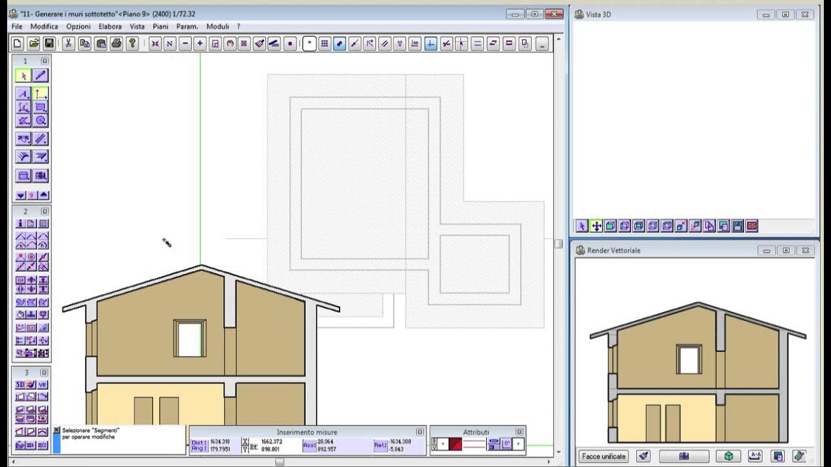Click the info 'i' icon in panel 2

click(x=21, y=224)
